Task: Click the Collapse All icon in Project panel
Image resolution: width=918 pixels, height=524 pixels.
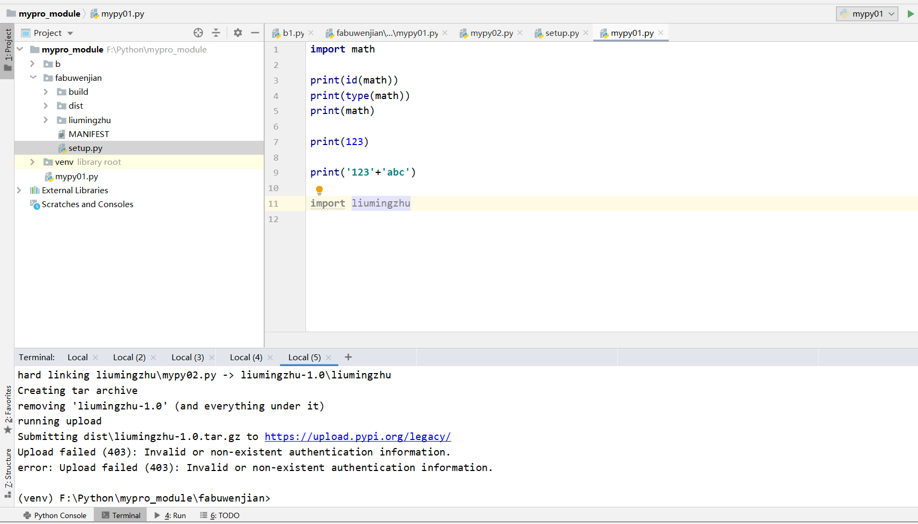Action: 216,33
